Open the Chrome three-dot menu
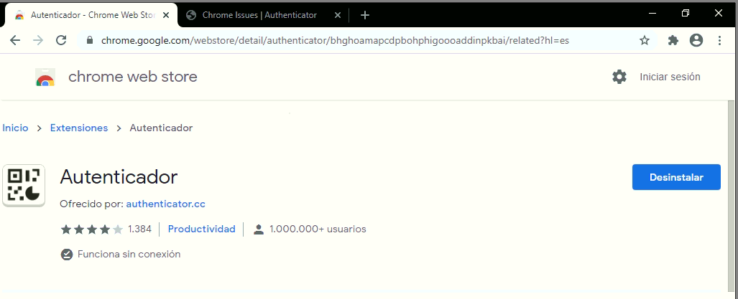The image size is (738, 299). tap(719, 40)
